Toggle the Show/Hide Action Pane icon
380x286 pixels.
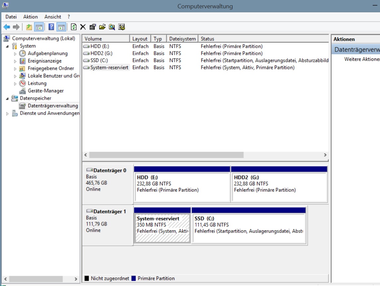61,27
